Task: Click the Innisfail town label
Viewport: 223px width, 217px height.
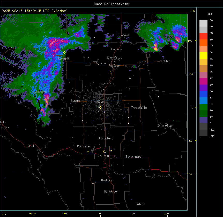Action: (x=107, y=84)
